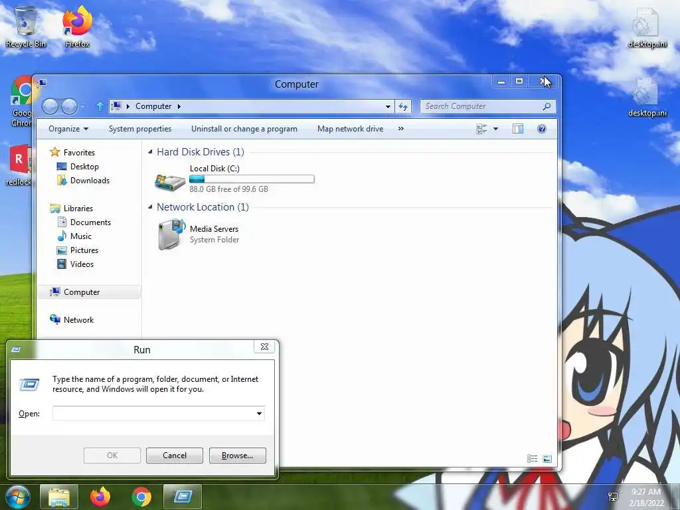680x510 pixels.
Task: Click the "System Folder" label
Action: coord(214,240)
